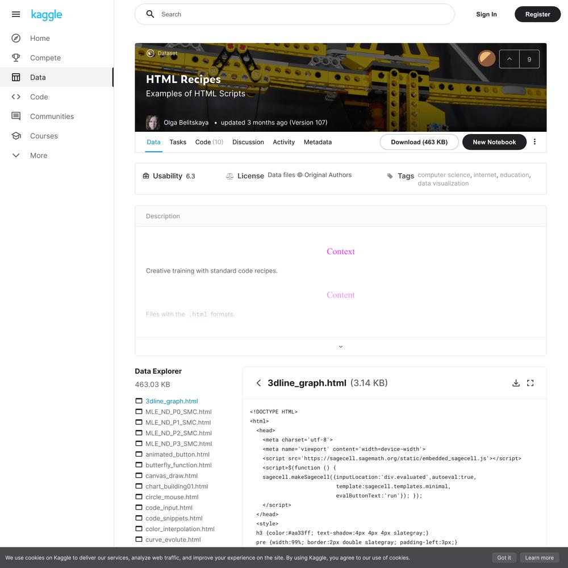
Task: Select MLE_ND_P2_SMC.html file
Action: tap(178, 433)
